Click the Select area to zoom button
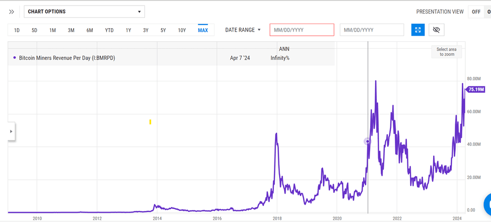491x223 pixels. click(x=446, y=52)
